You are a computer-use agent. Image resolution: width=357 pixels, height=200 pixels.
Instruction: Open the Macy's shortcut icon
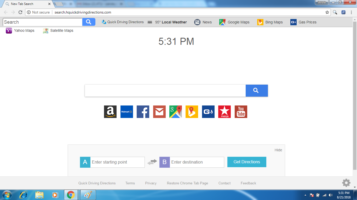pos(224,111)
